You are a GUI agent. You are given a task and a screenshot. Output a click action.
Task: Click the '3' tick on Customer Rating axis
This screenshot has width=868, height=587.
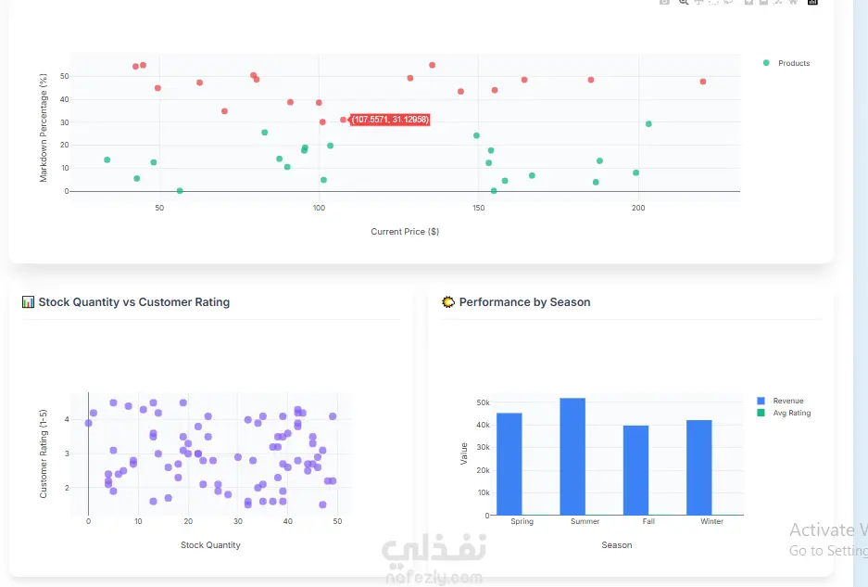[67, 454]
